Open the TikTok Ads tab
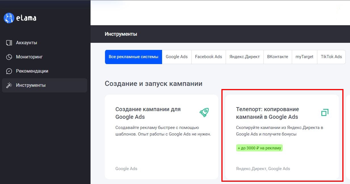350x184 pixels. 331,57
